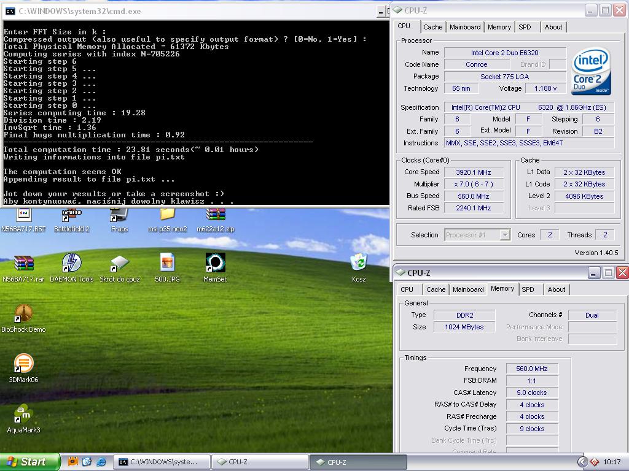Viewport: 629px width, 471px height.
Task: Switch to About tab in upper CPU-Z
Action: pyautogui.click(x=553, y=27)
